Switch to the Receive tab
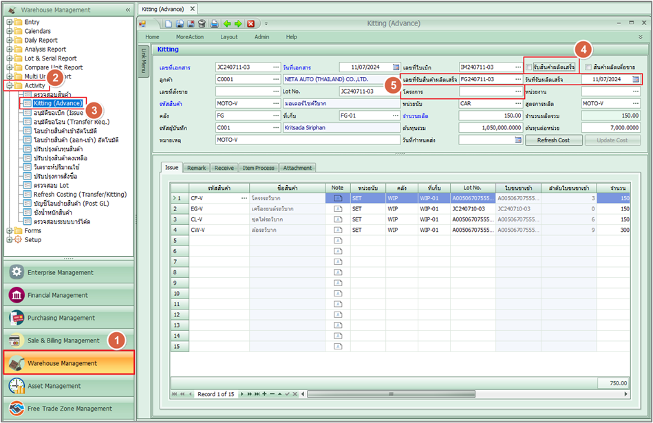Screen dimensions: 653x423 click(x=224, y=168)
